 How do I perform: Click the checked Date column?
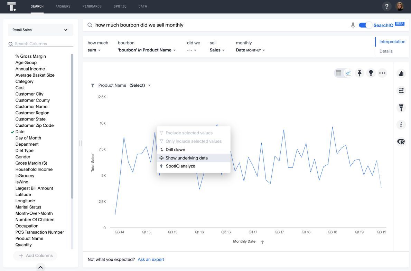click(20, 132)
